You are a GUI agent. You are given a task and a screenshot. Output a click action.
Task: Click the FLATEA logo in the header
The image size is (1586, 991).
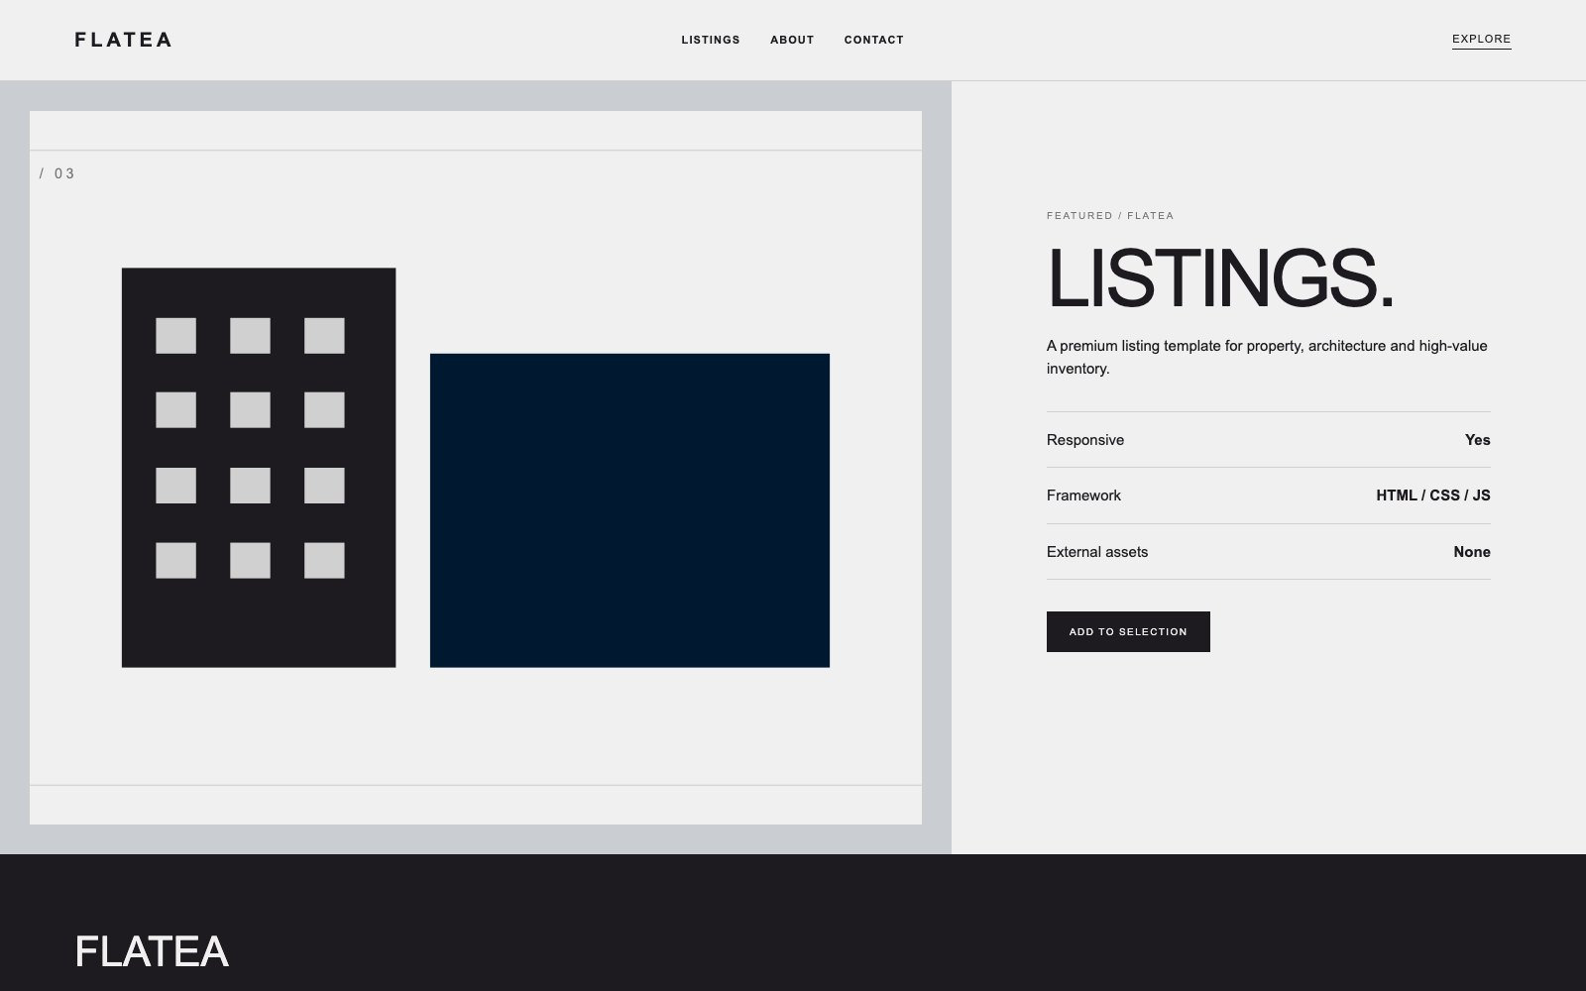pyautogui.click(x=123, y=40)
